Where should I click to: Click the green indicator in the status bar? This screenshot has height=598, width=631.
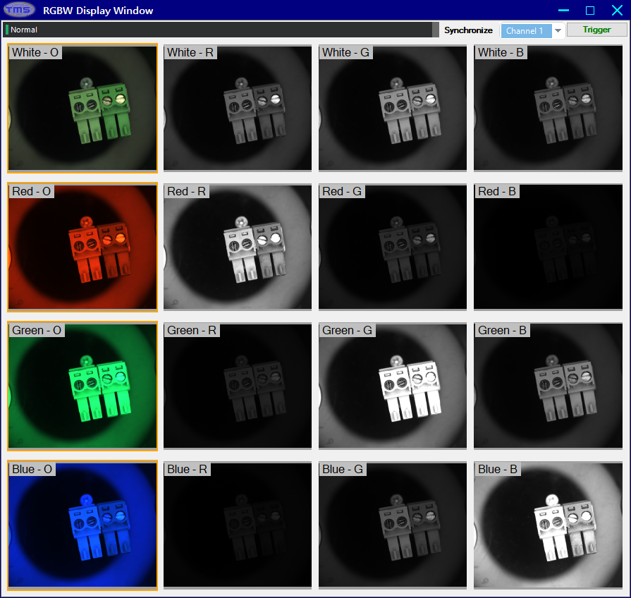click(x=6, y=30)
